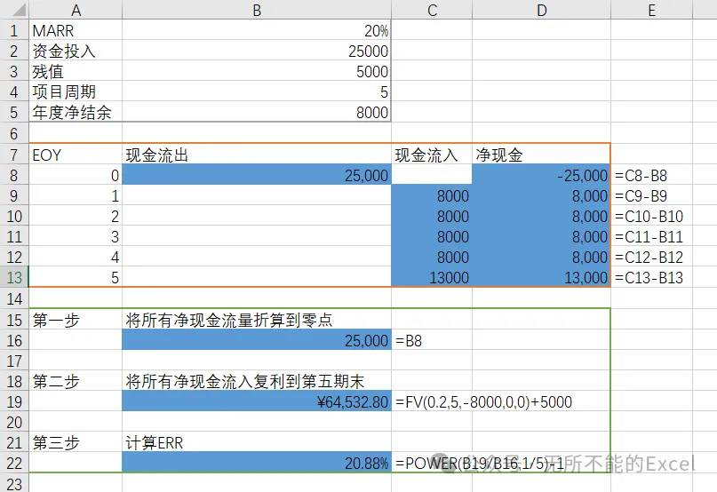Click formula text =C10-B10
717x492 pixels.
tap(649, 216)
